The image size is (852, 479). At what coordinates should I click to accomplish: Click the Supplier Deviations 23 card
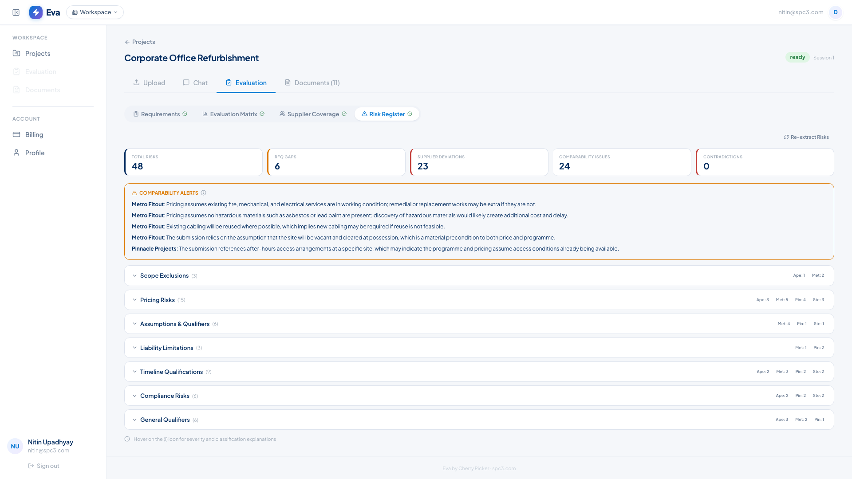[x=479, y=162]
